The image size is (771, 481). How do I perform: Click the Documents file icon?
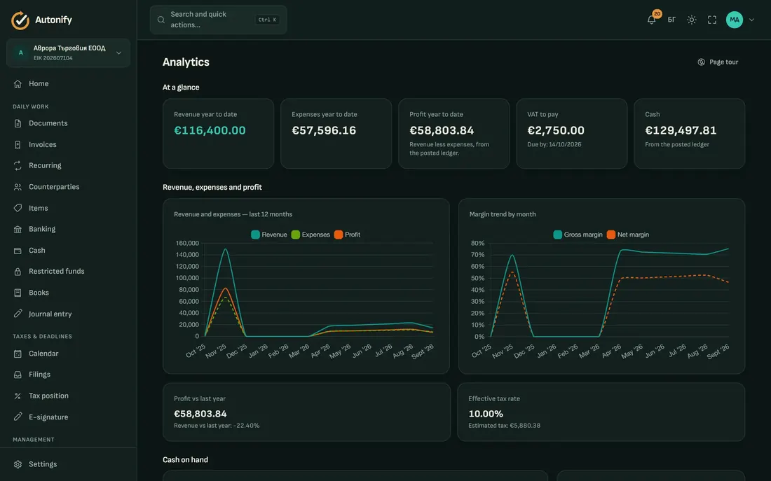[18, 123]
